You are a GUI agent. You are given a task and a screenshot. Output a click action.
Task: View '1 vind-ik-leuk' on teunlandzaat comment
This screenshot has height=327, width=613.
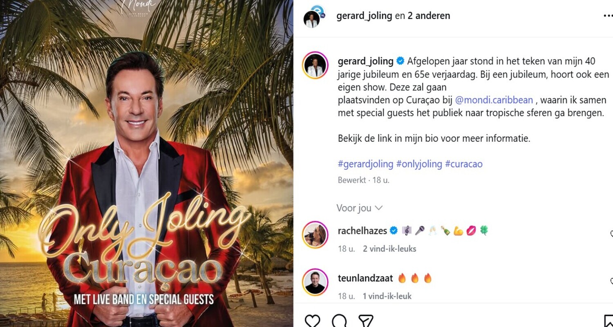[x=387, y=296]
